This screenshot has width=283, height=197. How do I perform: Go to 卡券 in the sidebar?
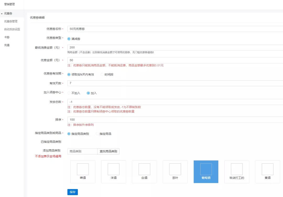(7, 37)
